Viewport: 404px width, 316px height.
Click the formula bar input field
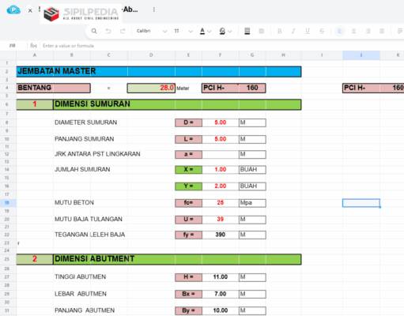coord(221,46)
